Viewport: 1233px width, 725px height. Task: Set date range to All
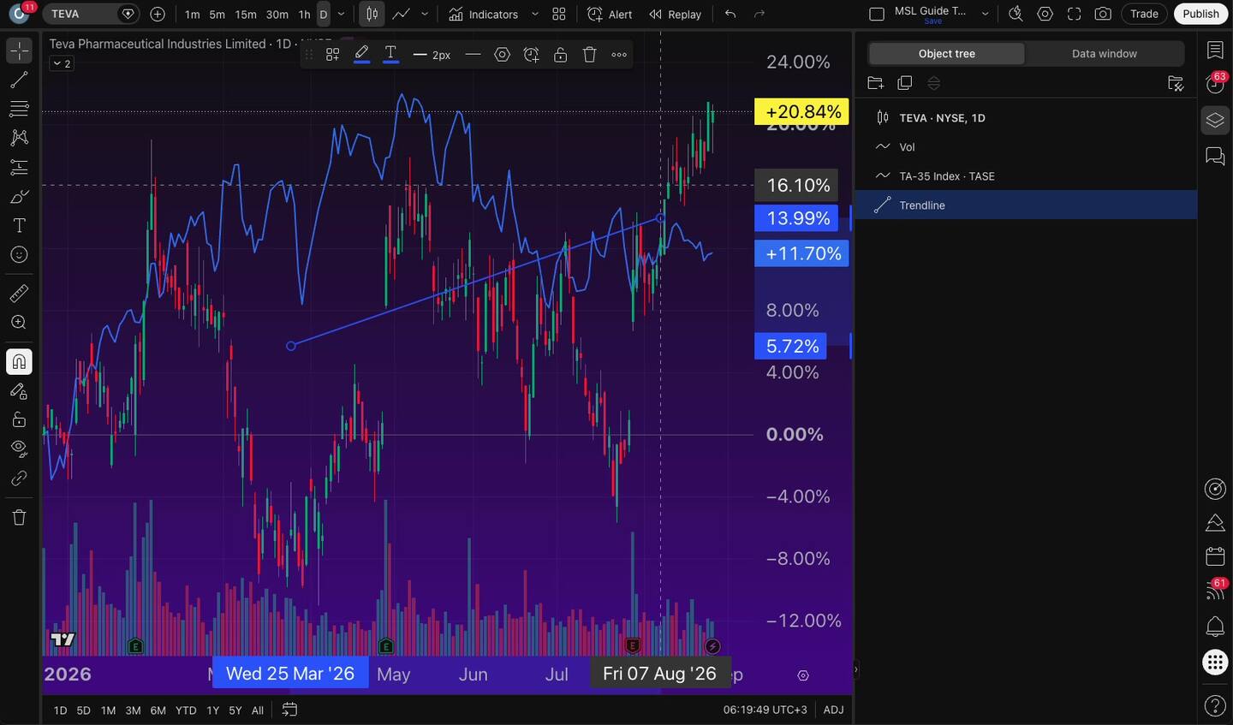(x=257, y=710)
